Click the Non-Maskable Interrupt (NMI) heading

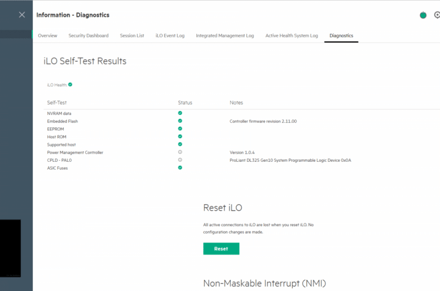pyautogui.click(x=265, y=284)
